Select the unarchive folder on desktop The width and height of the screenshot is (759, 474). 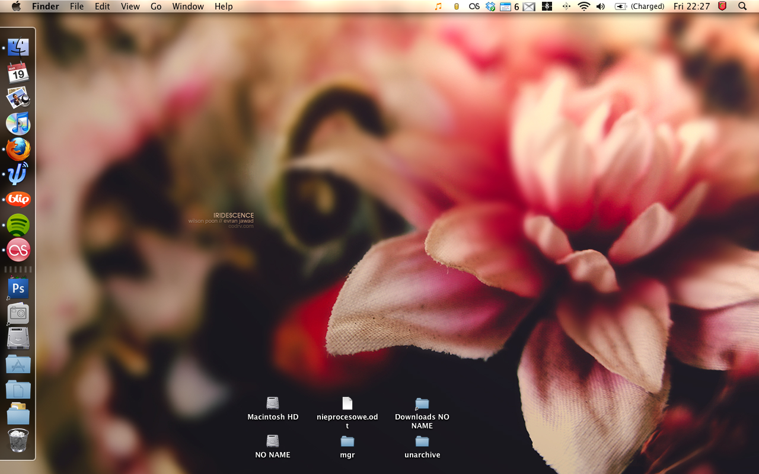tap(422, 441)
